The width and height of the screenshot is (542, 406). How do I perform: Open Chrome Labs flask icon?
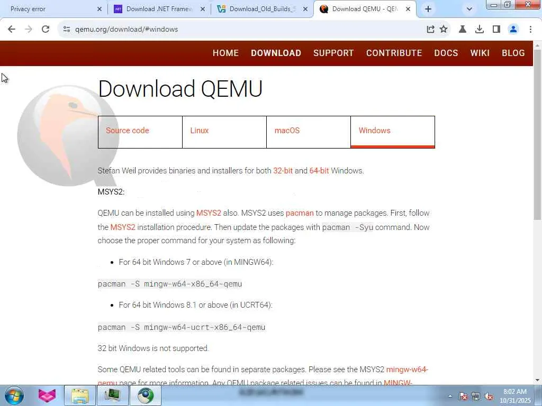463,30
